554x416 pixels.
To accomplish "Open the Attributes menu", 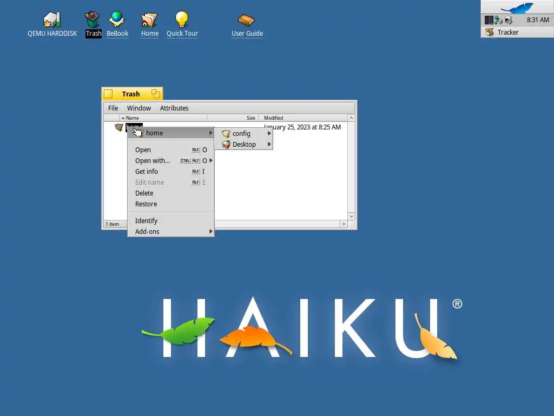I will tap(174, 108).
